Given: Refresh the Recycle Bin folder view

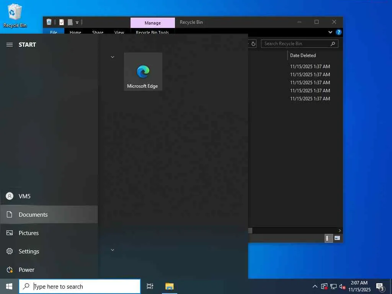Looking at the screenshot, I should point(253,44).
